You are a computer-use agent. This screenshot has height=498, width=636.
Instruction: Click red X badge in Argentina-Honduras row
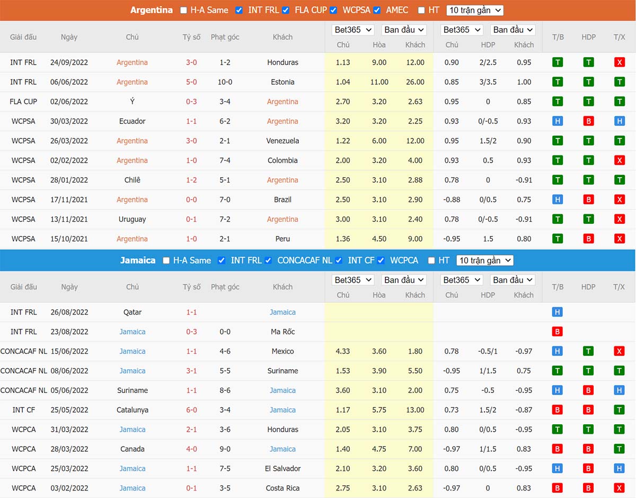point(619,63)
